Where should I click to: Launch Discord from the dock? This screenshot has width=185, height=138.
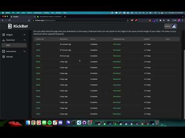60,123
